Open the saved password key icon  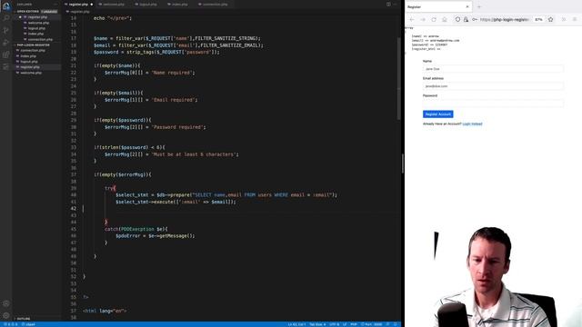[475, 19]
